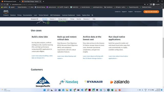This screenshot has width=164, height=92.
Task: Open the Solutions menu
Action: tap(13, 15)
